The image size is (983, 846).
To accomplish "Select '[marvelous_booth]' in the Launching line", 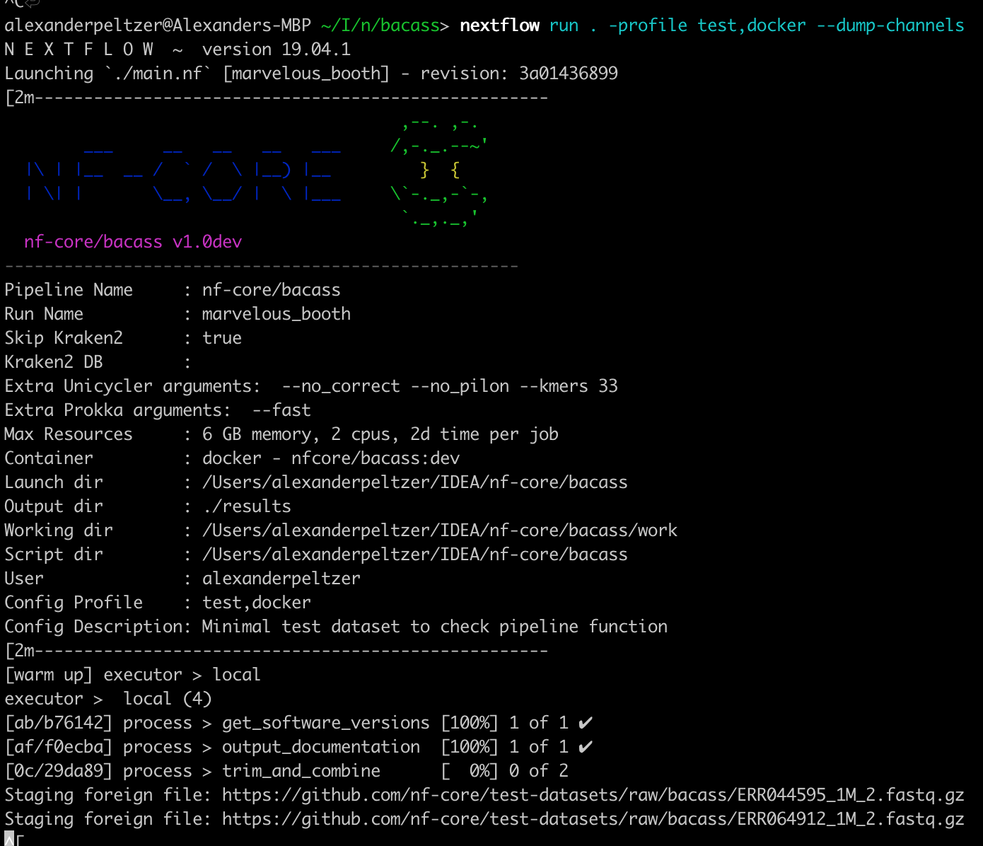I will point(306,74).
